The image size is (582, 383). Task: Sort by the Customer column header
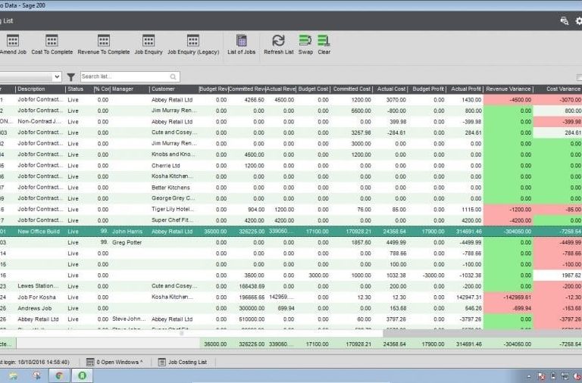[x=174, y=89]
